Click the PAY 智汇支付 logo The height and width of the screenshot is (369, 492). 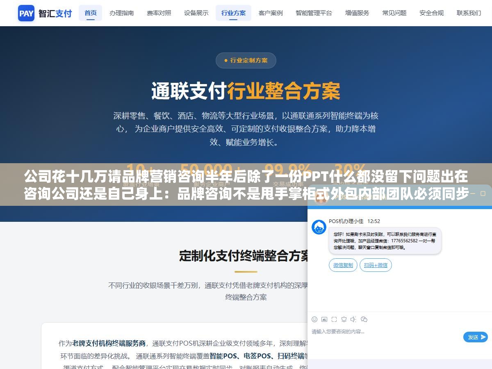click(45, 13)
